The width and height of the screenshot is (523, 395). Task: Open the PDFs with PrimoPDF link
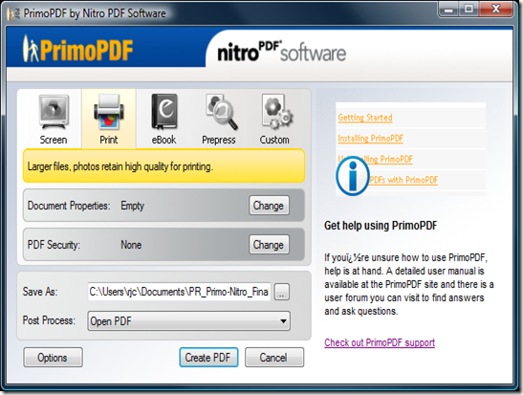pos(403,180)
